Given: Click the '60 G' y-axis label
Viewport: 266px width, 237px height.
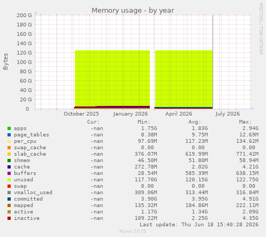Looking at the screenshot, I should coord(26,81).
